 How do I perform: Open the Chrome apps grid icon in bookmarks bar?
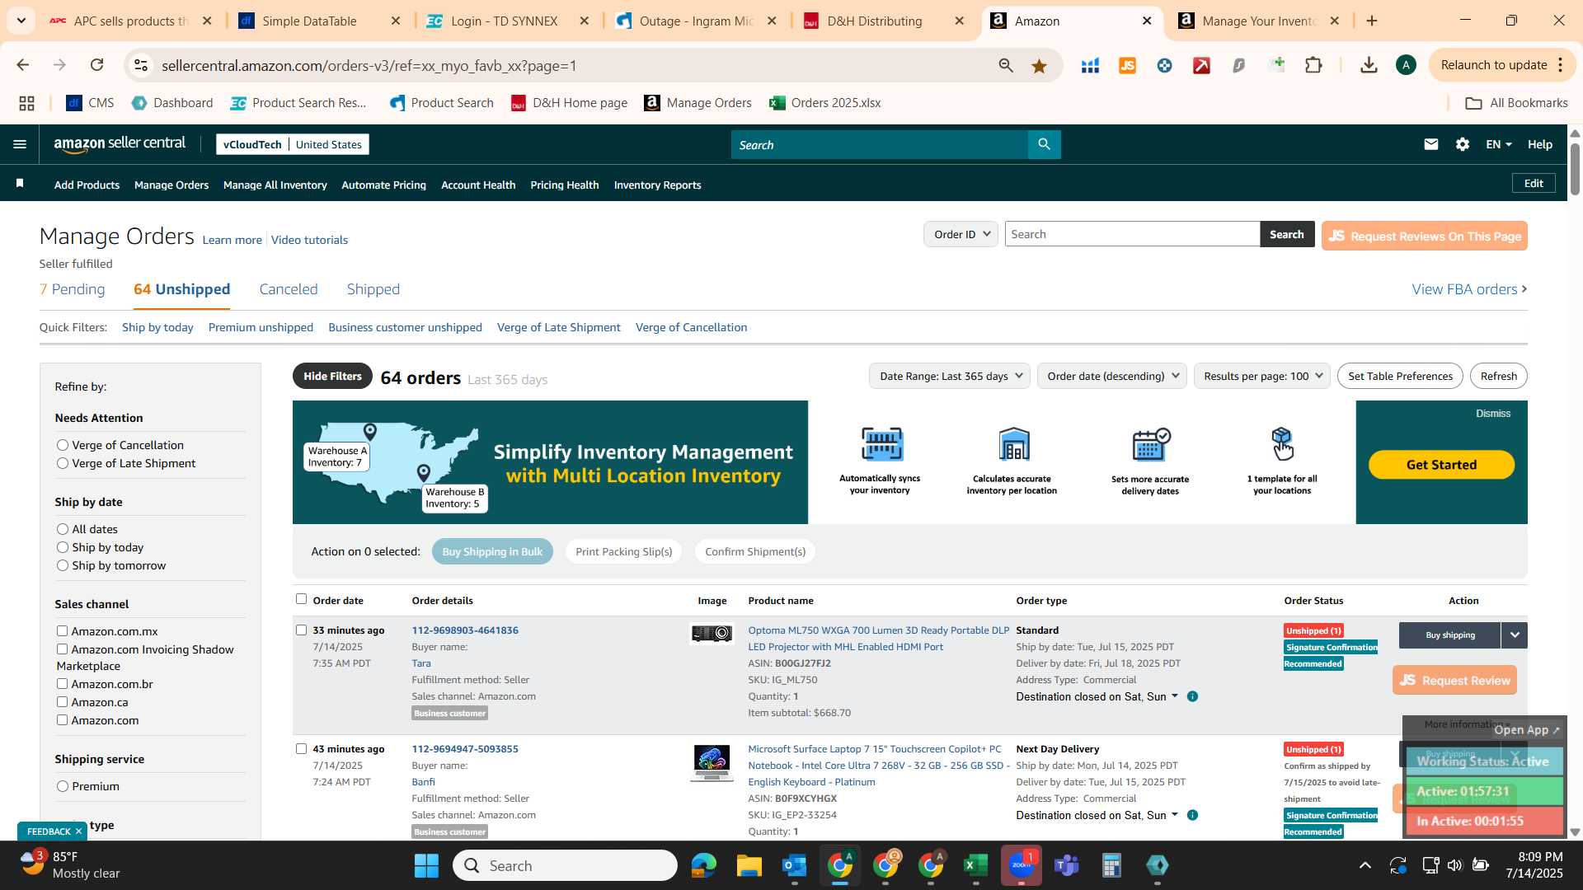[x=26, y=103]
